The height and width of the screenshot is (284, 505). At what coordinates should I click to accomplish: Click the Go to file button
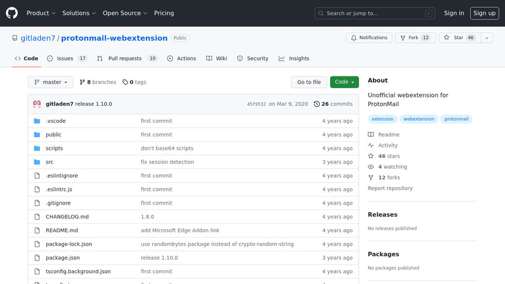(309, 82)
